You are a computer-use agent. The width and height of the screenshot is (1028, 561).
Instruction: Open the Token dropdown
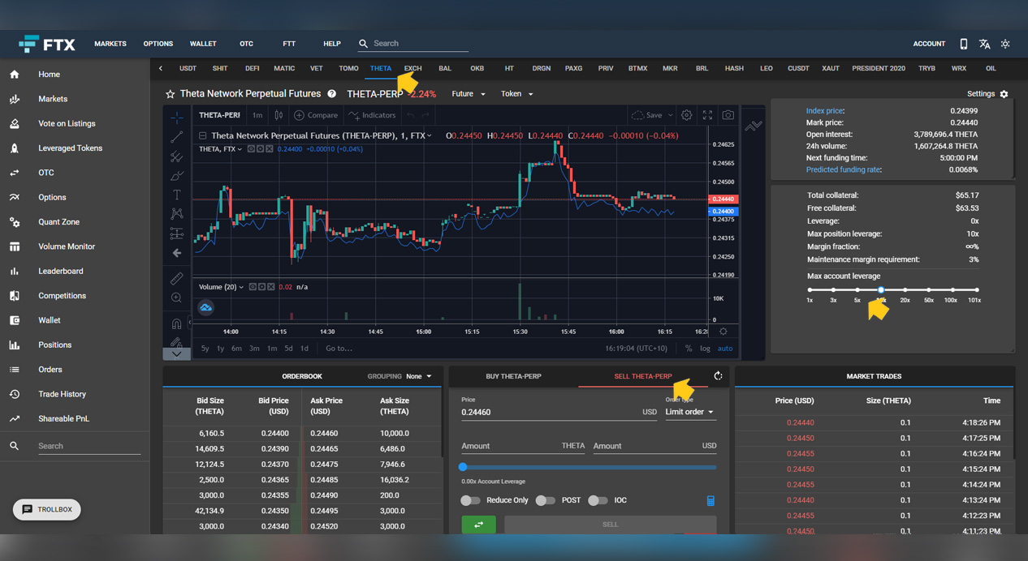[517, 94]
